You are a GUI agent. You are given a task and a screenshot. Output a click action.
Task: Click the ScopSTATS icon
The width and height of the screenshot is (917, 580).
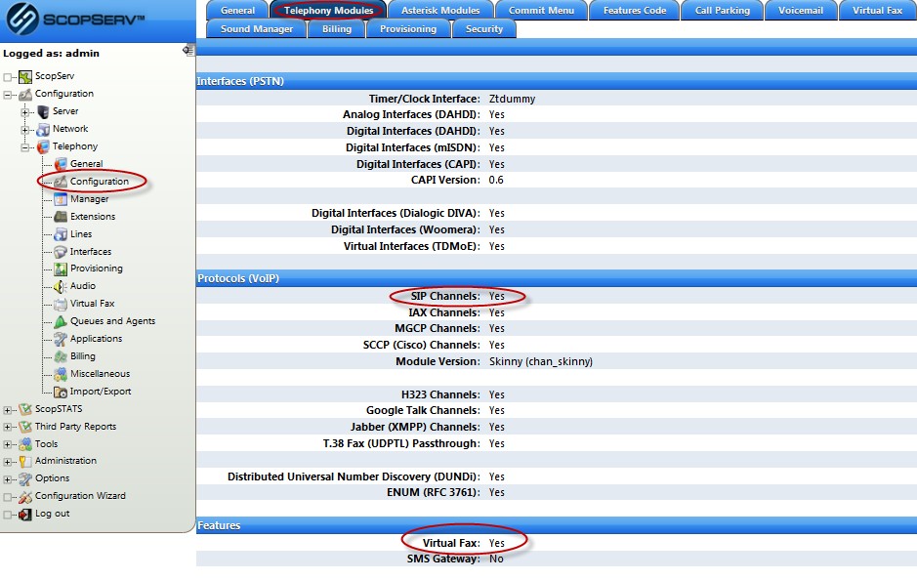click(x=25, y=409)
